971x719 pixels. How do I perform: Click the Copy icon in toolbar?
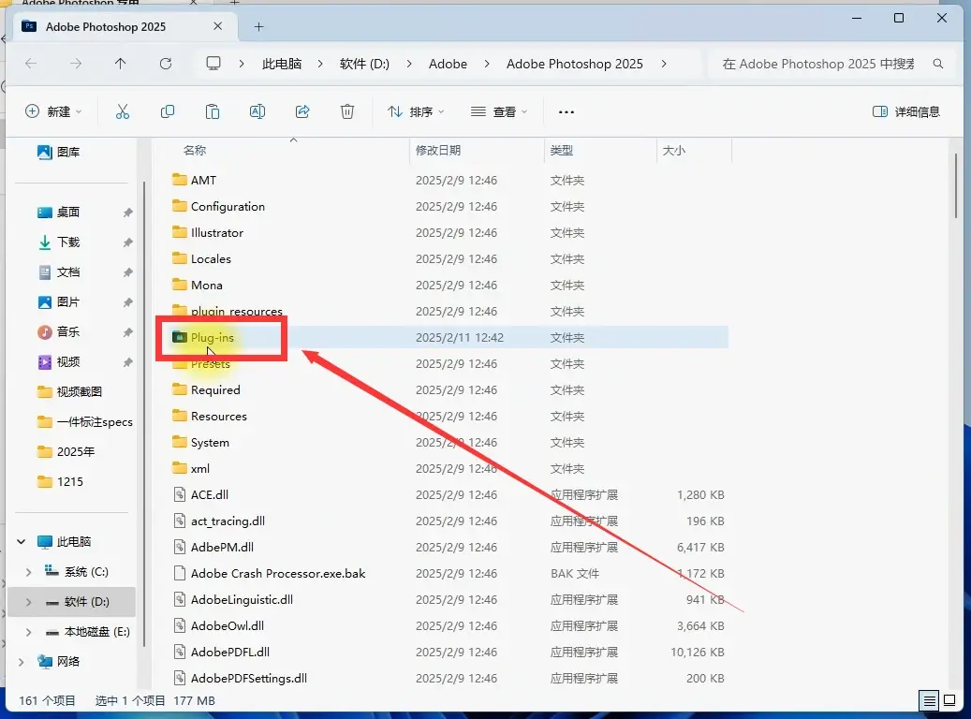[x=168, y=111]
